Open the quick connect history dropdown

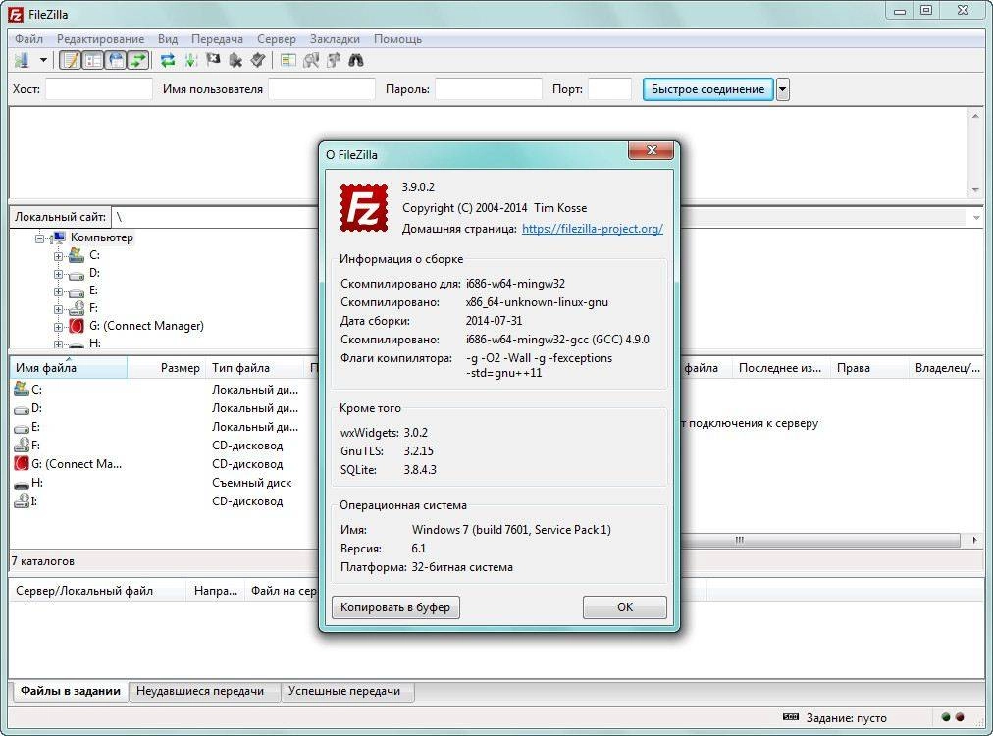pos(783,89)
